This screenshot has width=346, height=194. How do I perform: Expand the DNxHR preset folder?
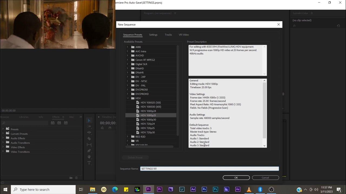tap(127, 72)
